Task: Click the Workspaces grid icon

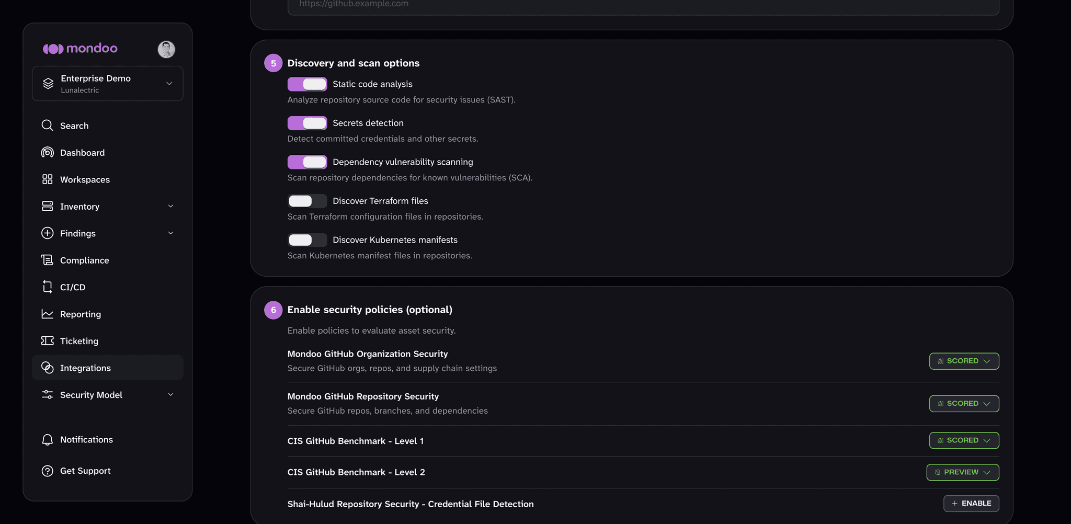Action: 48,179
